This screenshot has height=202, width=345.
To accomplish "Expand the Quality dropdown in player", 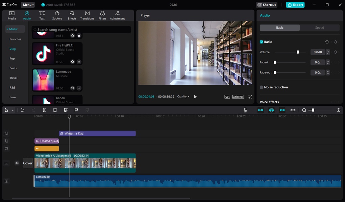I will 183,97.
